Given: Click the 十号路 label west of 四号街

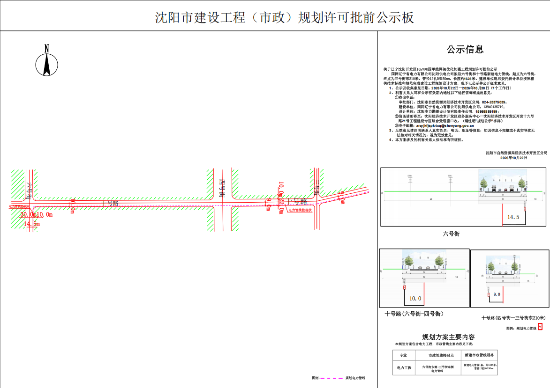Looking at the screenshot, I should [110, 203].
